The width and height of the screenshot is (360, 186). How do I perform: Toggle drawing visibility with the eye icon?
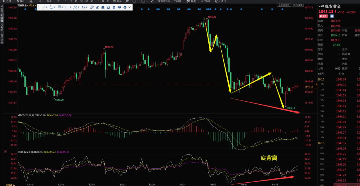(x=119, y=7)
